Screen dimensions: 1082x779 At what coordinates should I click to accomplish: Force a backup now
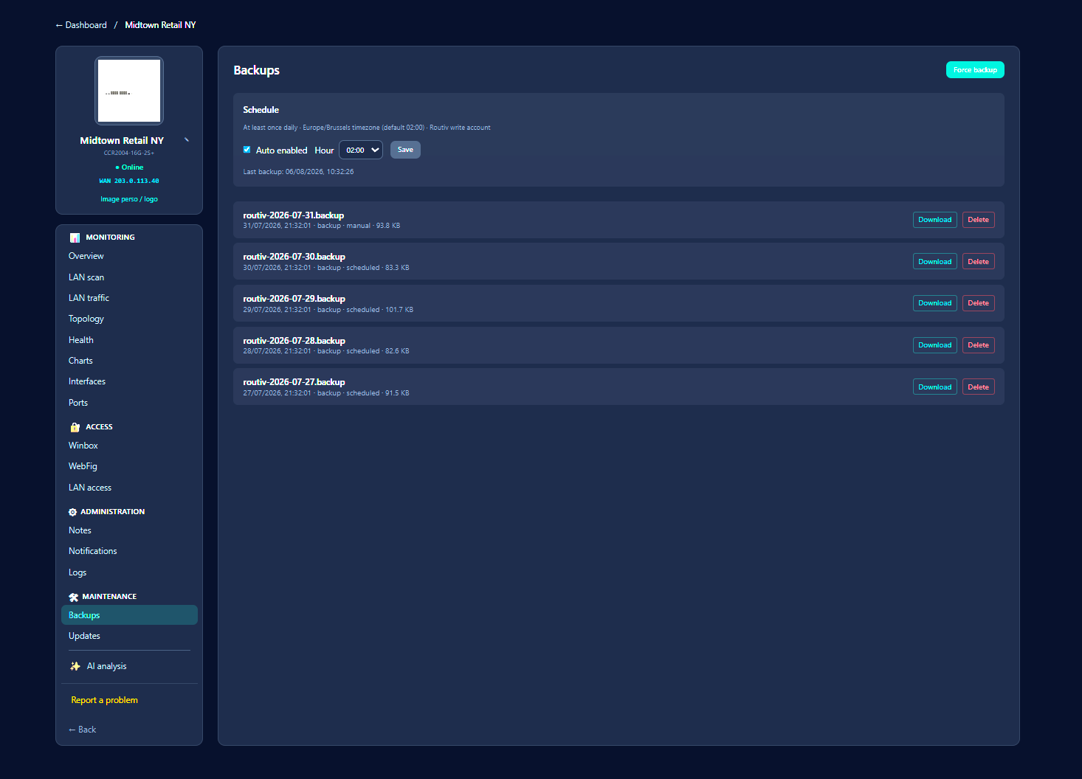point(975,70)
